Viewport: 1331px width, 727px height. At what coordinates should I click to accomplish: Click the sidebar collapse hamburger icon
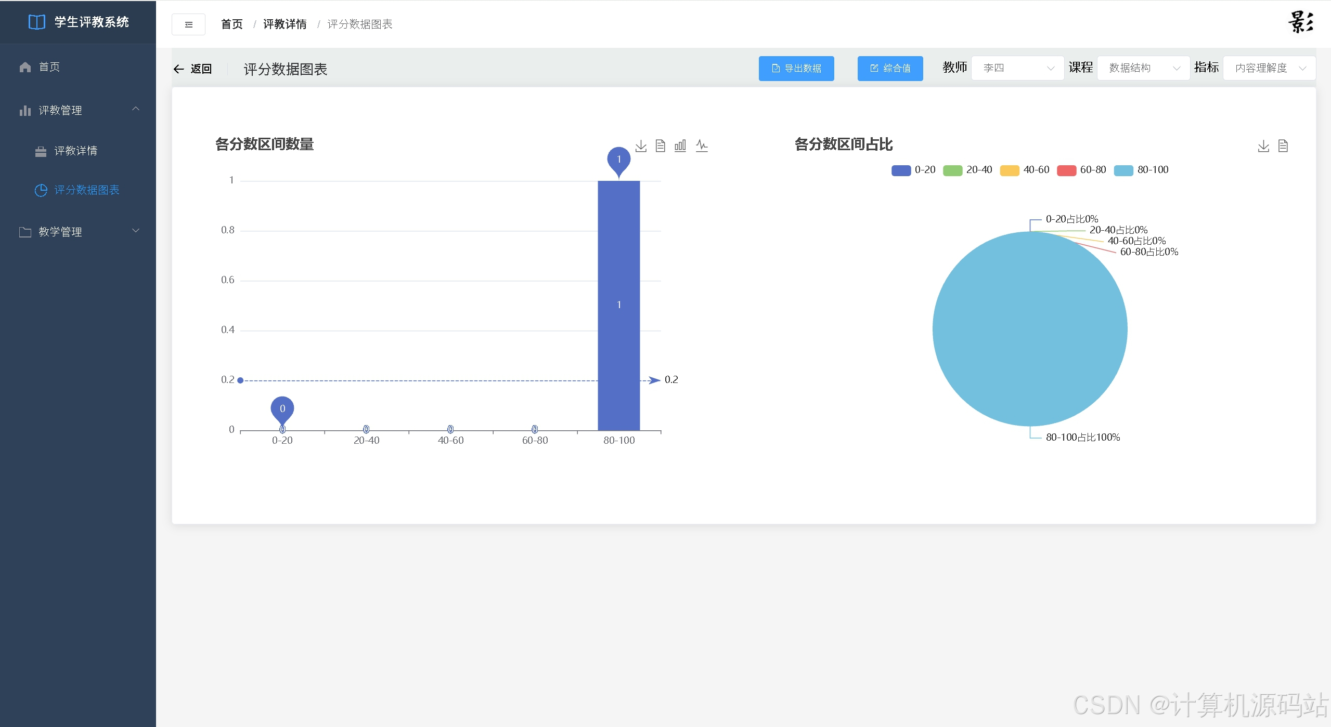pos(188,24)
